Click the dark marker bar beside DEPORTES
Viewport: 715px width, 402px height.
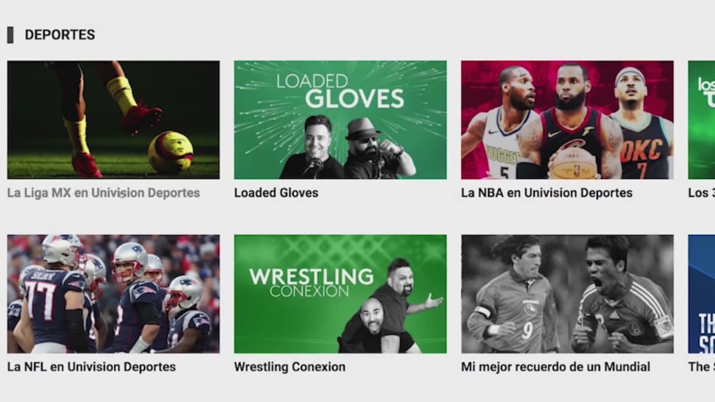click(10, 35)
